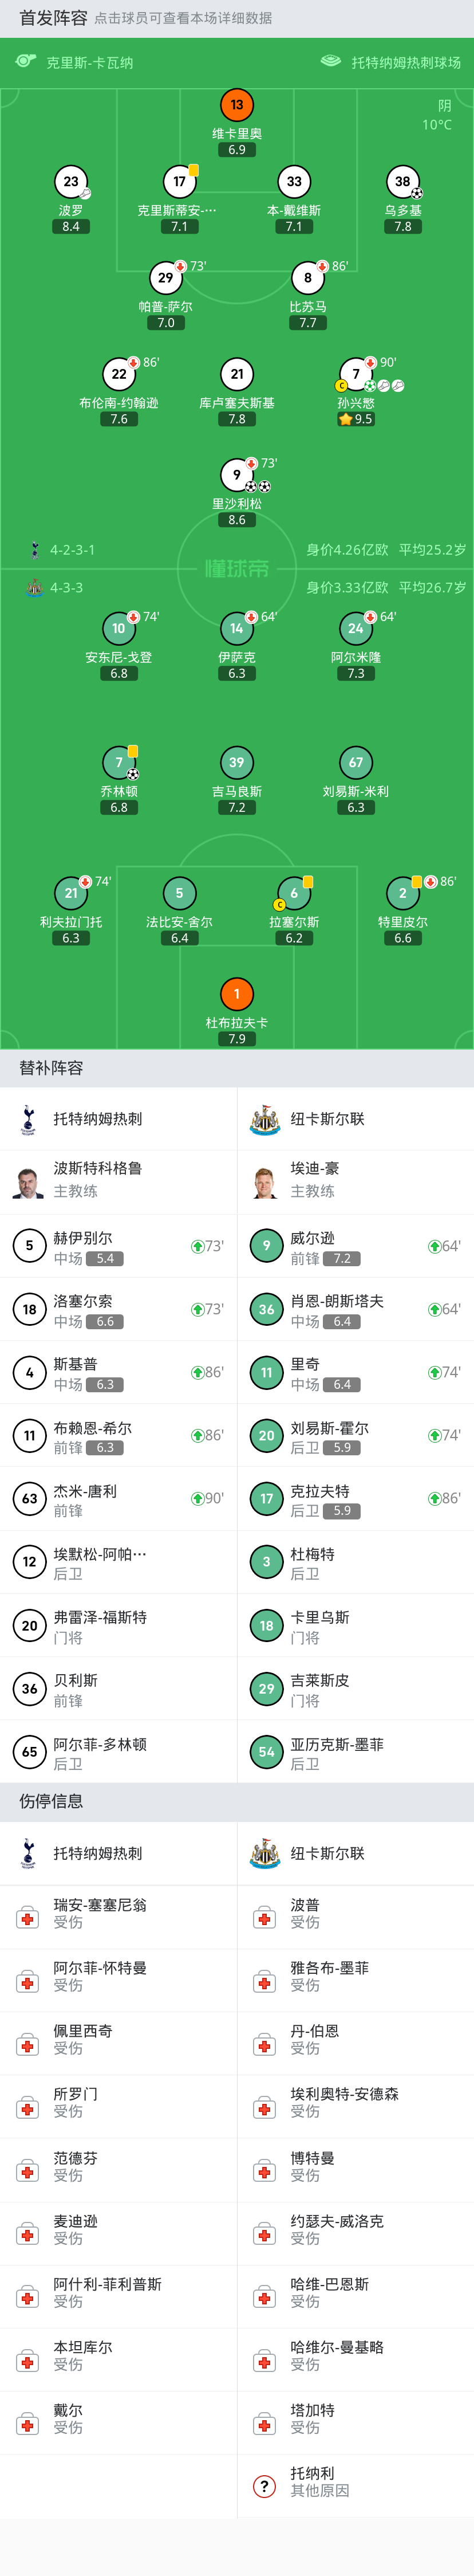The height and width of the screenshot is (2576, 474).
Task: Open substitute 威尔逊 number 9 row
Action: 356,1247
